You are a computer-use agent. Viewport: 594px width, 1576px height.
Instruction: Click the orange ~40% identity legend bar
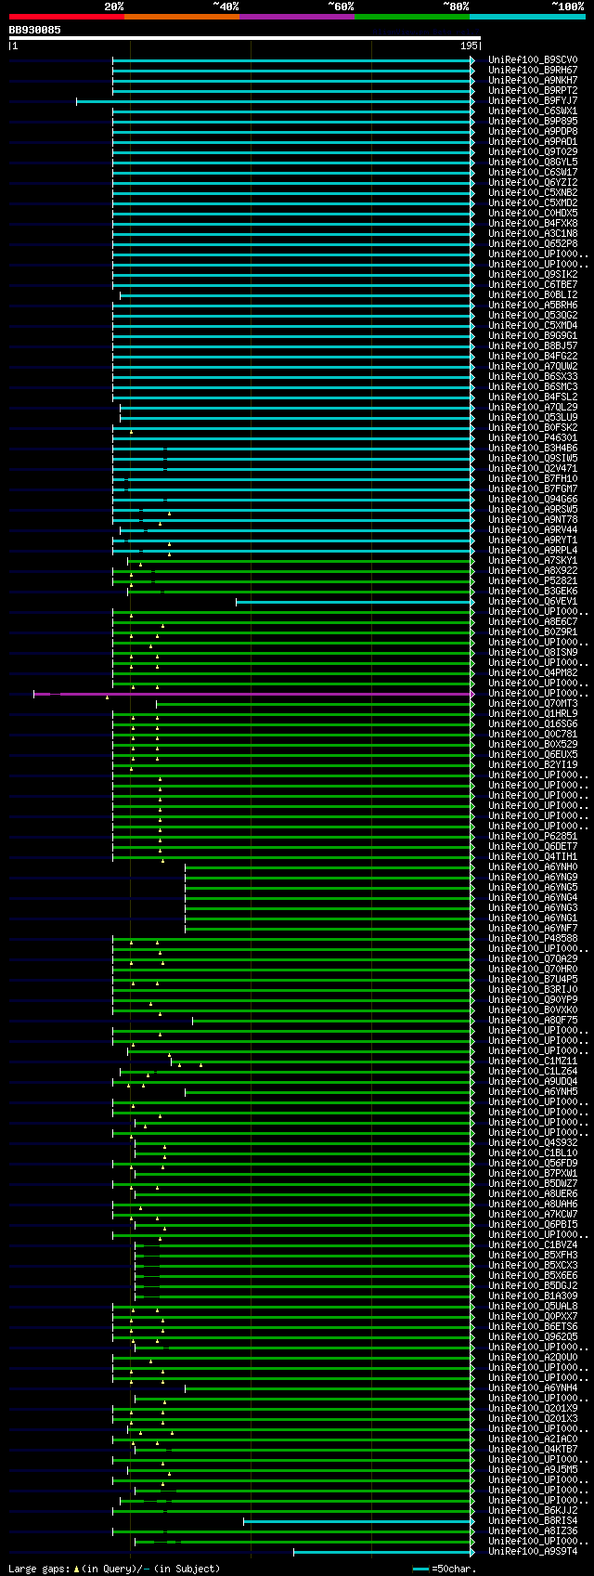[182, 17]
